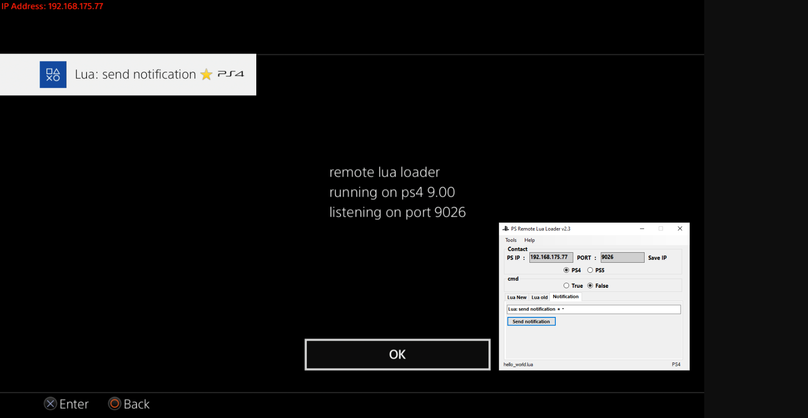This screenshot has width=808, height=418.
Task: Click the PlayStation shapes notification icon
Action: pos(53,74)
